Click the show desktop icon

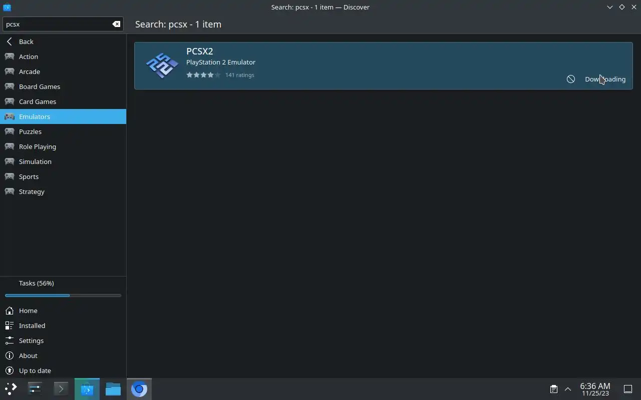628,389
